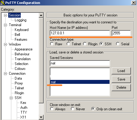Open the Features category
The width and height of the screenshot is (137, 120).
click(21, 39)
